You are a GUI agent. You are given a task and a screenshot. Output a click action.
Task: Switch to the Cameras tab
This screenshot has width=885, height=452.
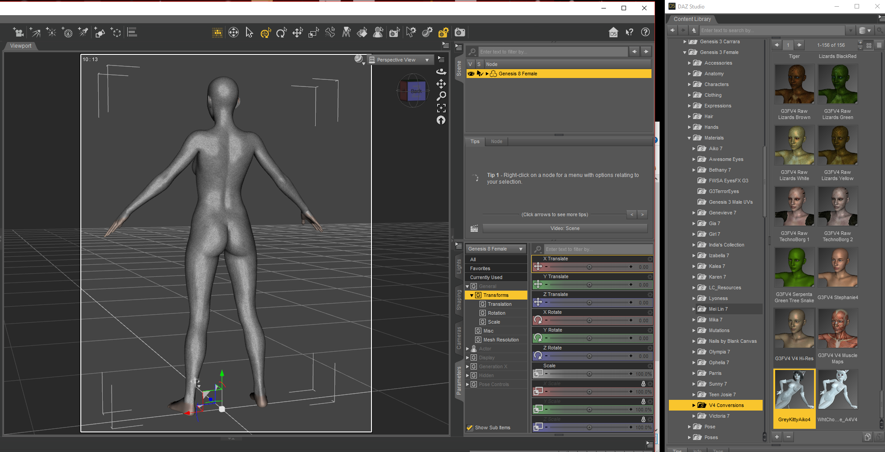tap(459, 338)
